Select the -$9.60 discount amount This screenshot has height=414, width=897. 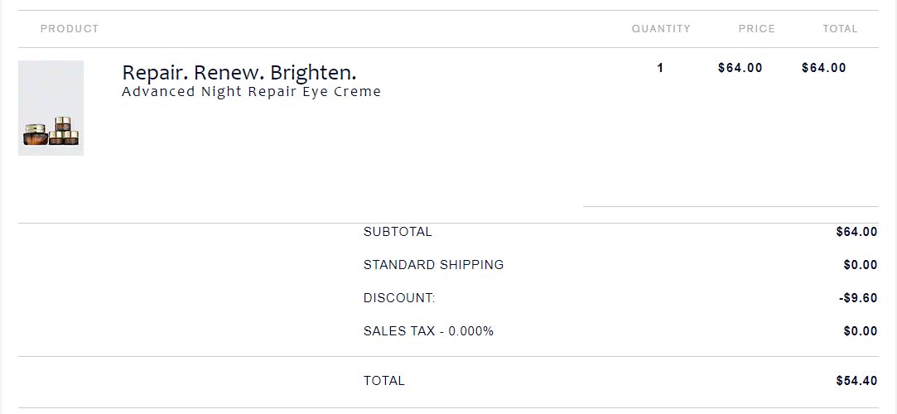[858, 298]
